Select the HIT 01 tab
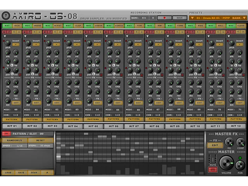Image resolution: width=248 pixels, height=186 pixels. point(12,126)
